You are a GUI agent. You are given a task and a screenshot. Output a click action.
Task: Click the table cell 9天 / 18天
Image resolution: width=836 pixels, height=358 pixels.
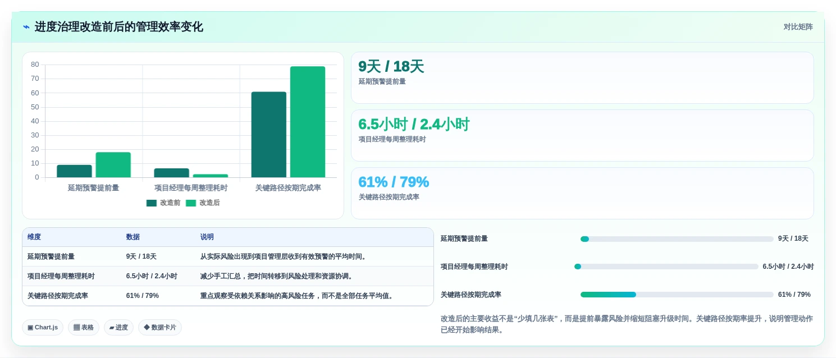point(141,256)
